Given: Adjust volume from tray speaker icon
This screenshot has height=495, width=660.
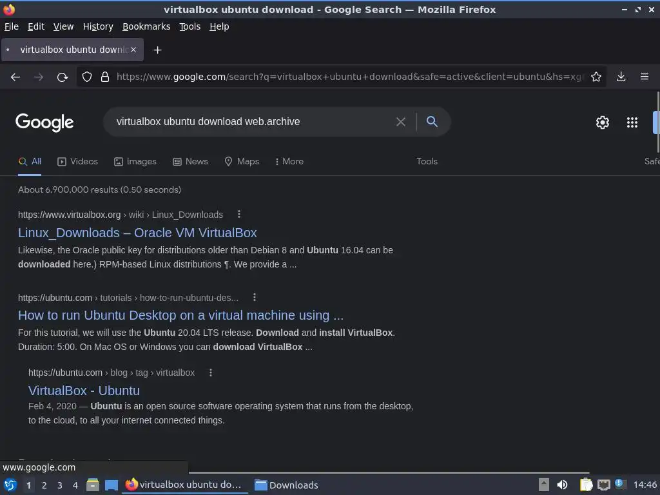Looking at the screenshot, I should coord(562,485).
